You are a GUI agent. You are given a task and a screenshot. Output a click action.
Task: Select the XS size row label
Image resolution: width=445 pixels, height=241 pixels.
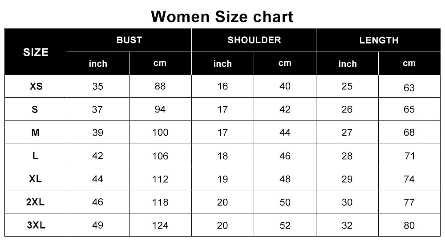36,86
